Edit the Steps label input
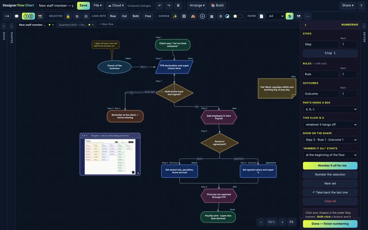Screen dimensions: 368x230 321,44
